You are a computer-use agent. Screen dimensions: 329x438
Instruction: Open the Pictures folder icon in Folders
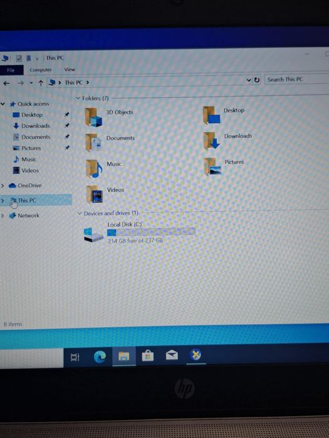click(x=212, y=166)
